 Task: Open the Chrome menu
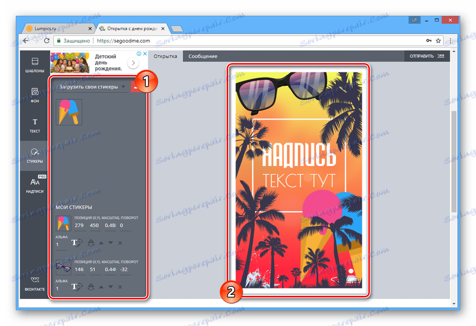(x=450, y=40)
